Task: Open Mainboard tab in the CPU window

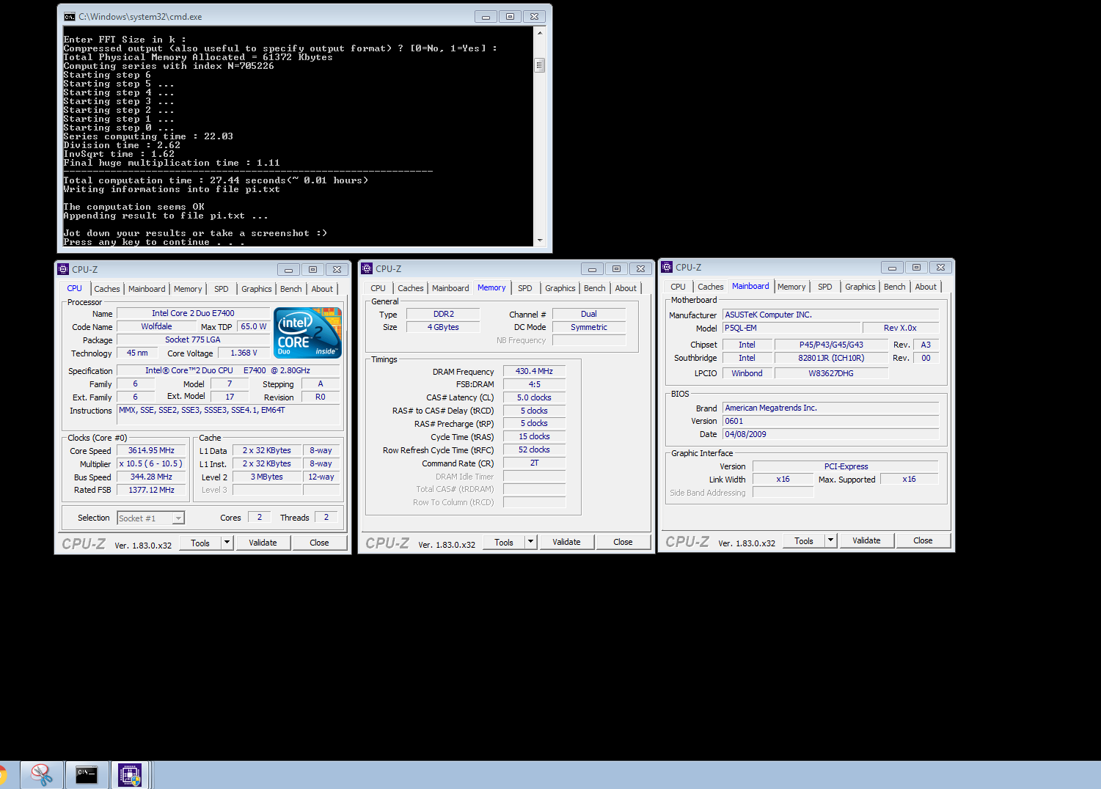Action: click(147, 289)
